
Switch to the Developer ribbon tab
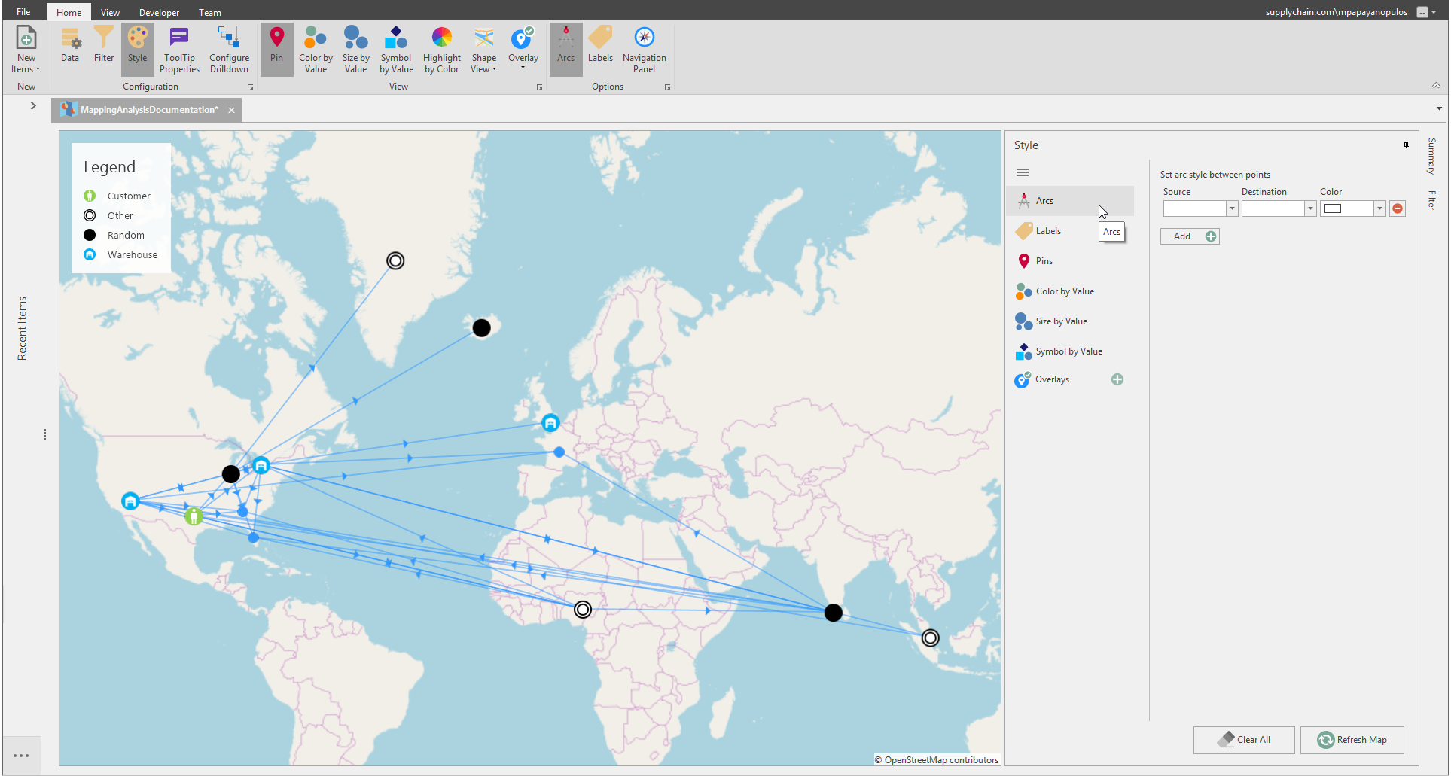tap(159, 12)
